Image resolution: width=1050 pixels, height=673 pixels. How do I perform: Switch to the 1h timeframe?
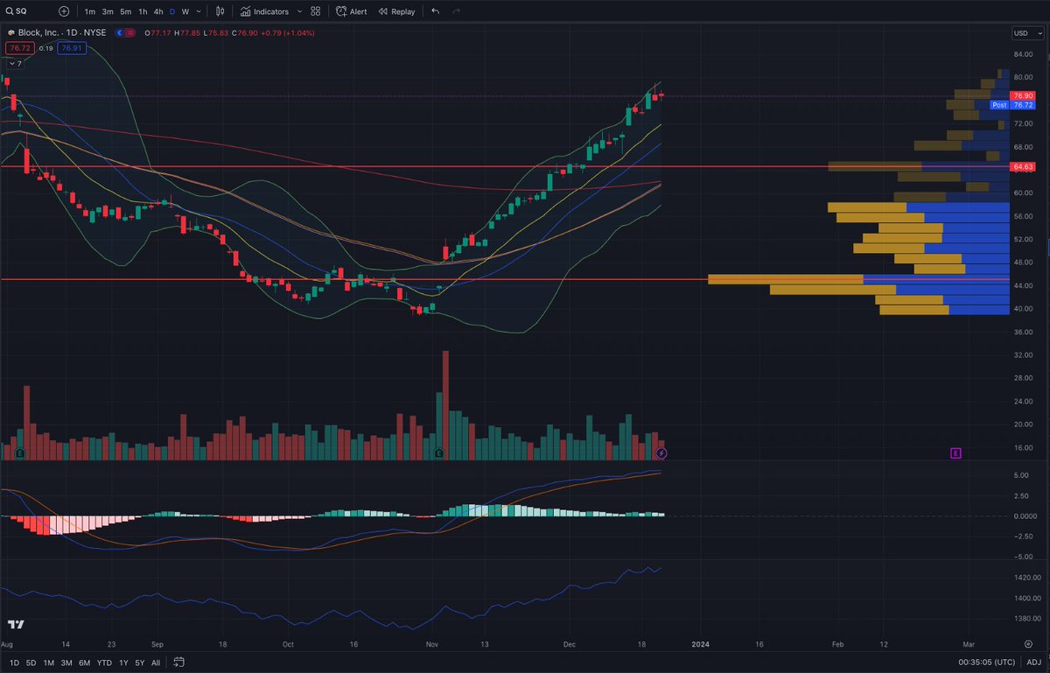(143, 12)
